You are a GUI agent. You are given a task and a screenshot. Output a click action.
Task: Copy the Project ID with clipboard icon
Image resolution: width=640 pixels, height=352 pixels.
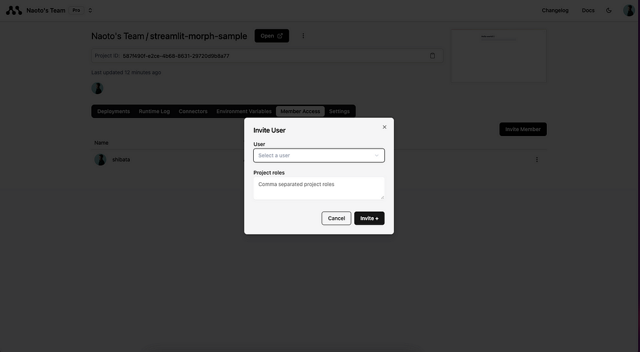[x=432, y=56]
